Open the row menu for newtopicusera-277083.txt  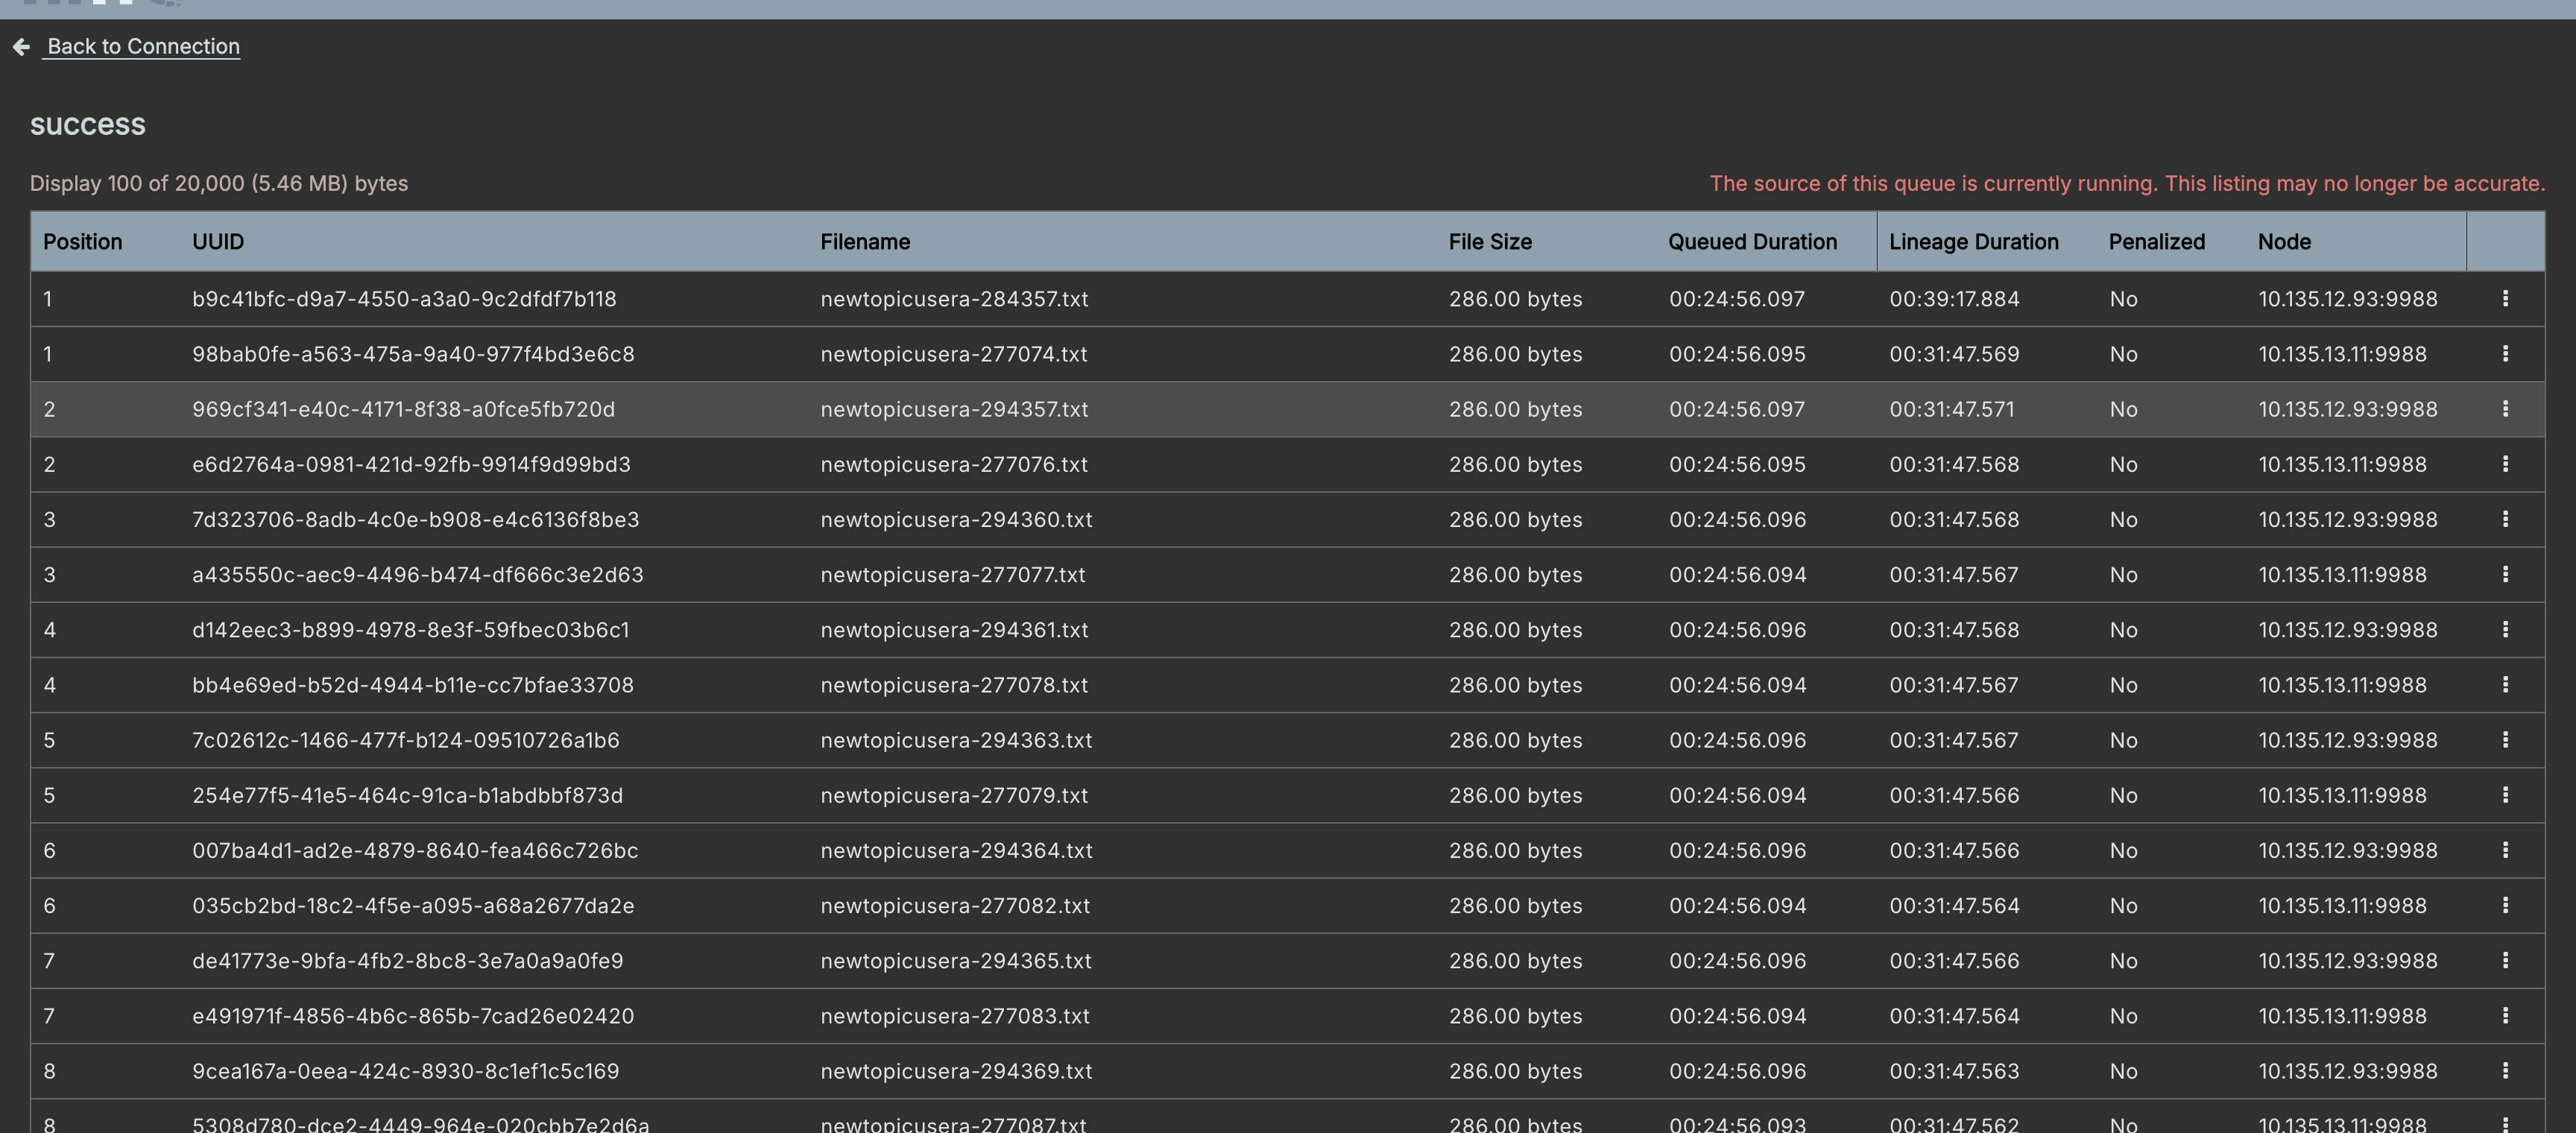tap(2506, 1016)
